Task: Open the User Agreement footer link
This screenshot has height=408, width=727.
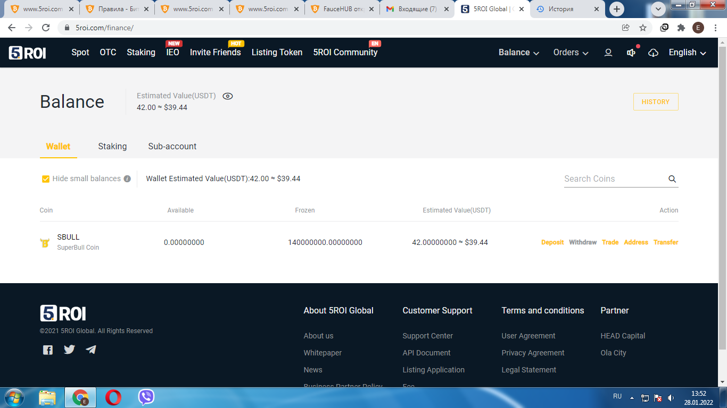Action: pyautogui.click(x=528, y=336)
